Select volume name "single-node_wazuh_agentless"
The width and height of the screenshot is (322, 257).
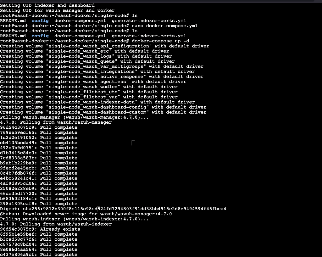(x=87, y=82)
